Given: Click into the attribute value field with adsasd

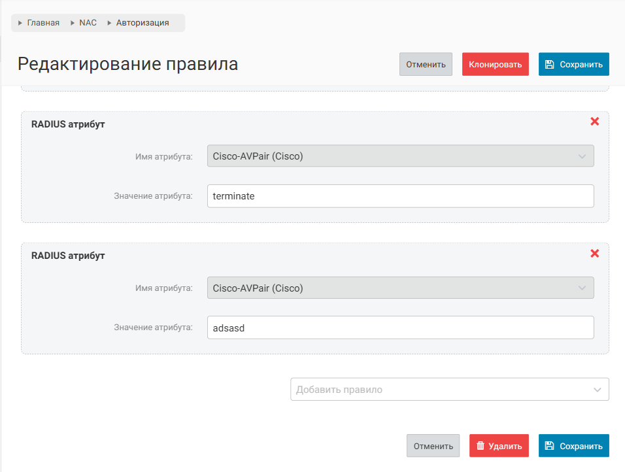Looking at the screenshot, I should (x=400, y=328).
